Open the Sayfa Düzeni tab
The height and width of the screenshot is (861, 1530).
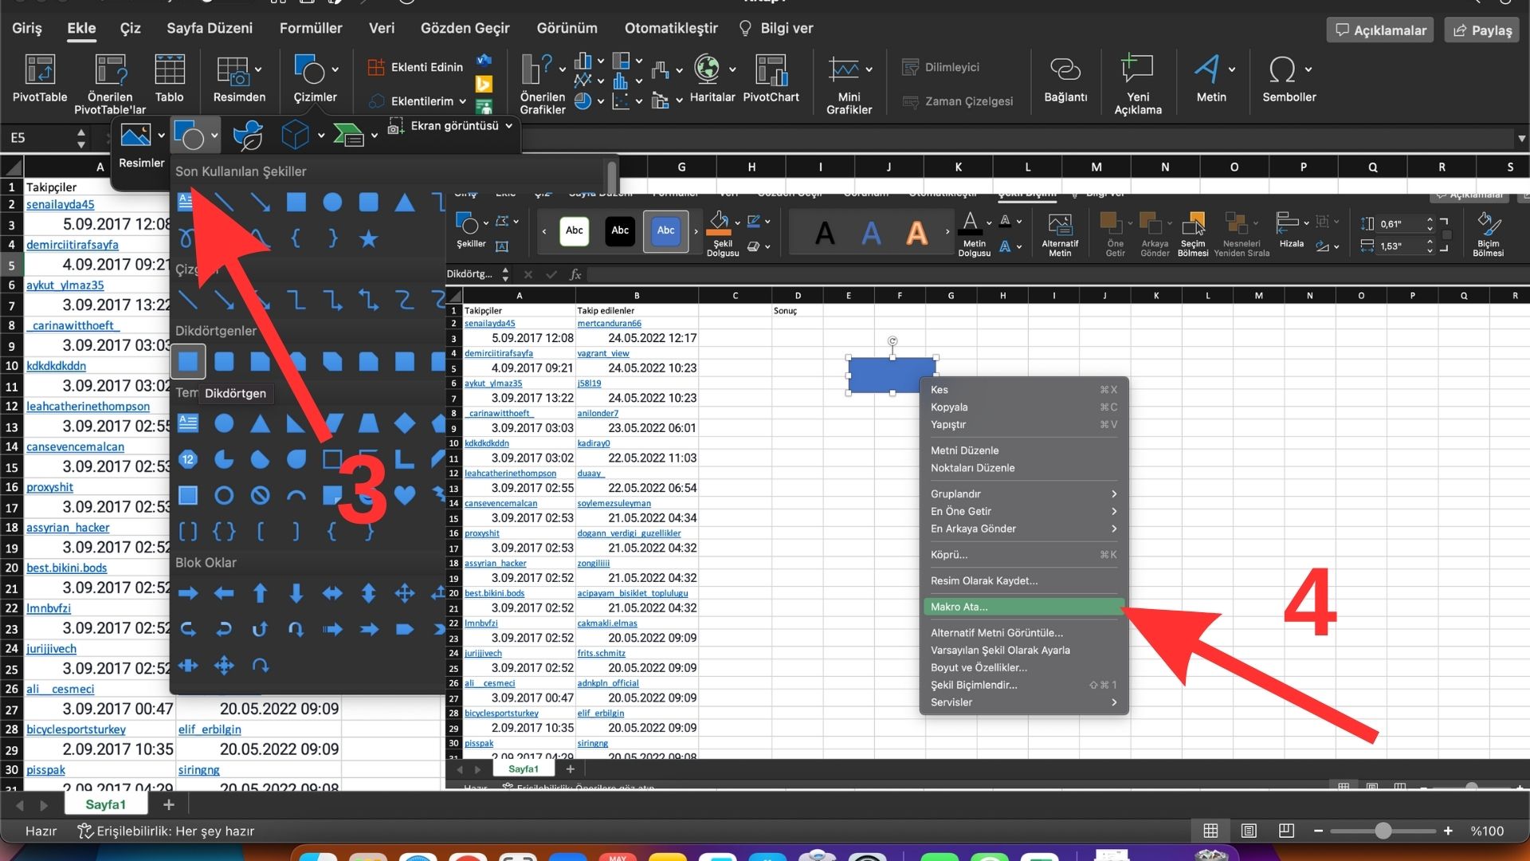[210, 29]
